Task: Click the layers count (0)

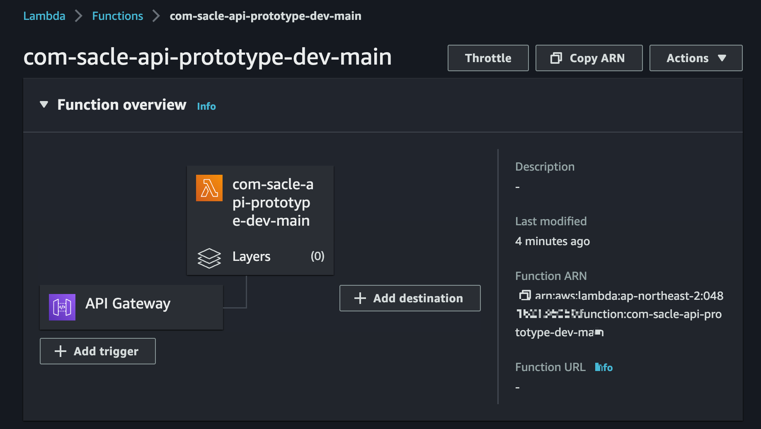Action: pyautogui.click(x=317, y=256)
